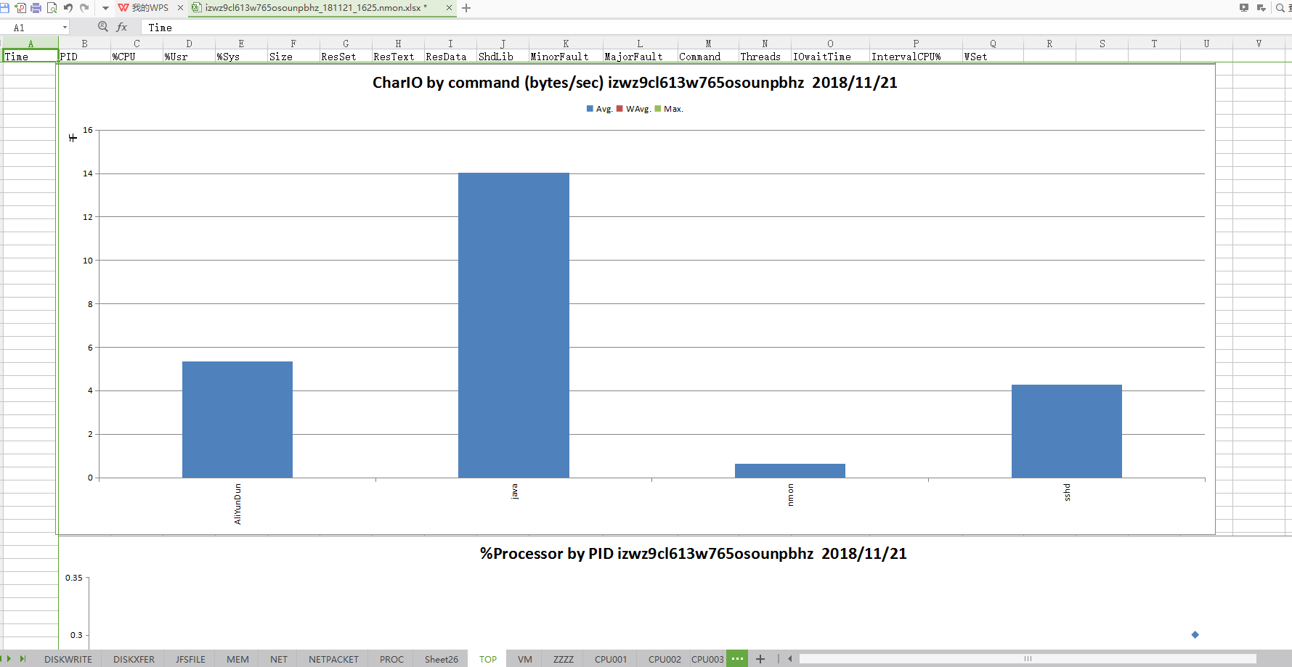Click the presentation screen icon top right
This screenshot has height=667, width=1292.
click(1244, 8)
